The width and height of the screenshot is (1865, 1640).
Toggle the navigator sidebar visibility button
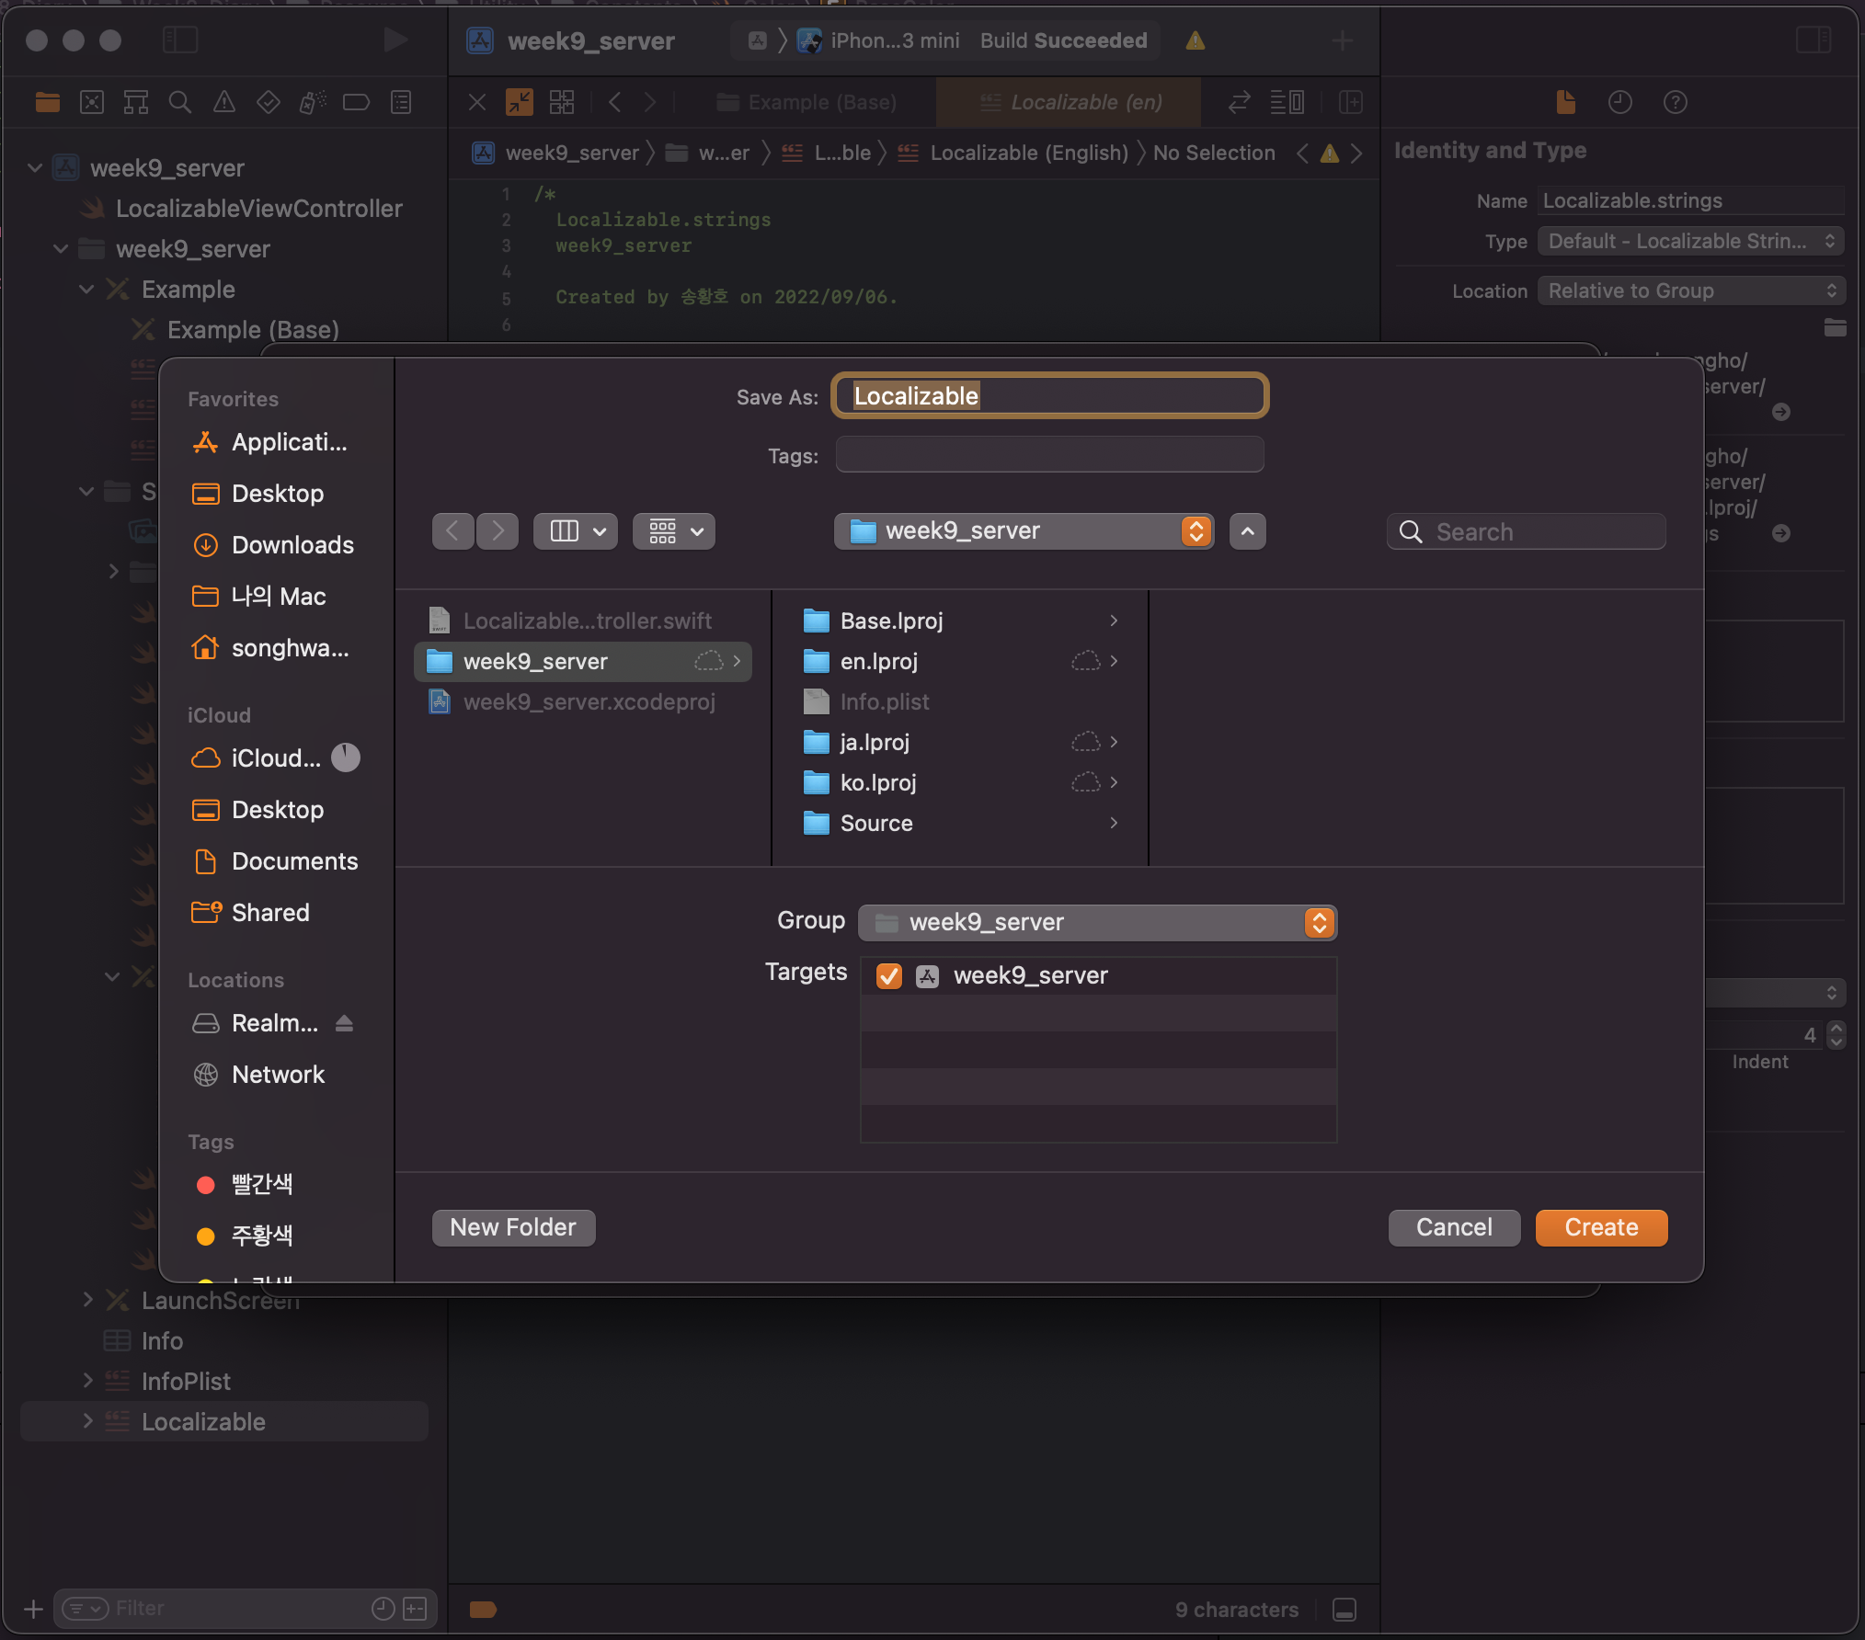(x=179, y=40)
